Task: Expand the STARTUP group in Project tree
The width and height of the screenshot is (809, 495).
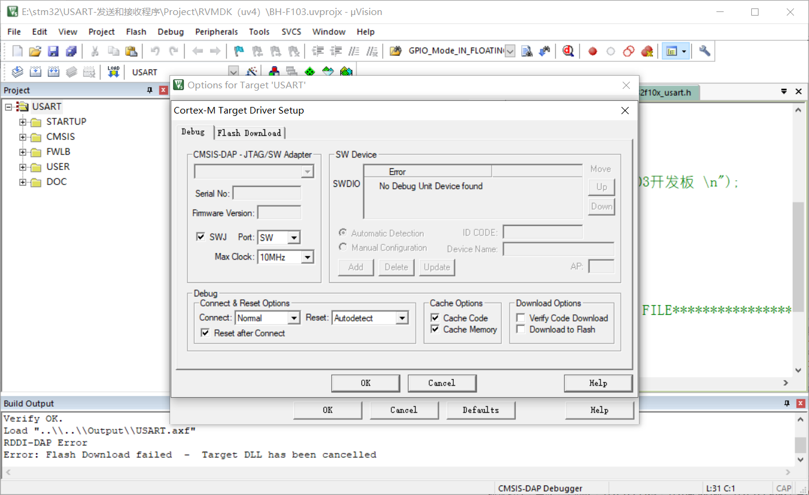Action: [x=23, y=122]
